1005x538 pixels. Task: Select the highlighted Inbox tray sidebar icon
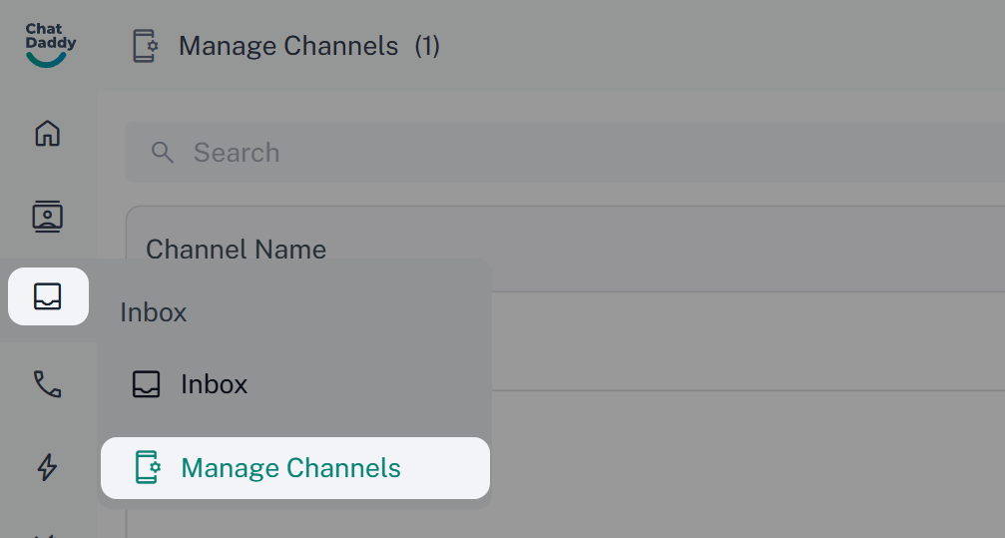(x=48, y=296)
